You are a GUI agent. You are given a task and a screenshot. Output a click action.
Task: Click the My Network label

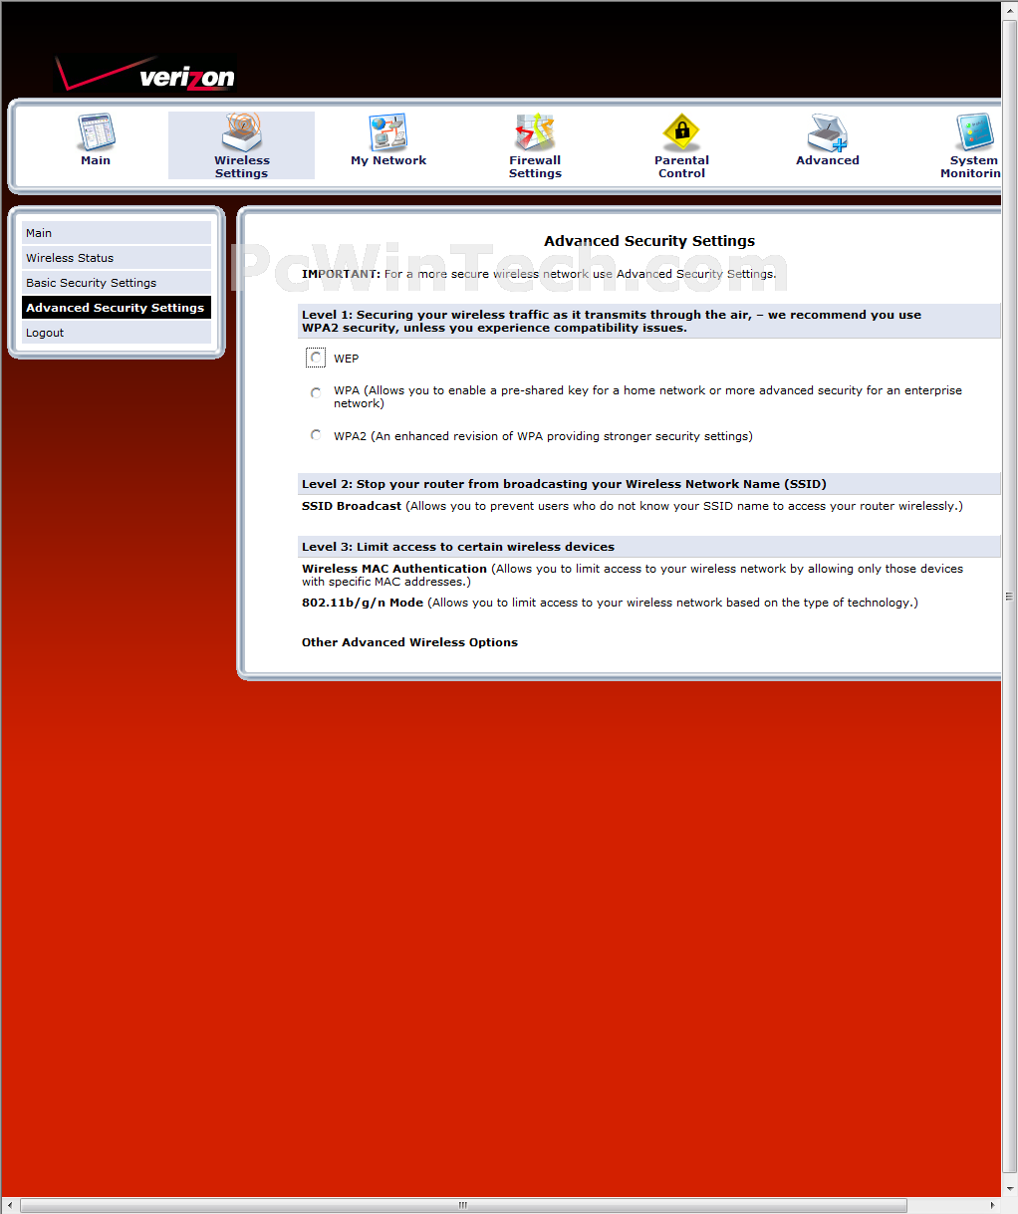388,160
